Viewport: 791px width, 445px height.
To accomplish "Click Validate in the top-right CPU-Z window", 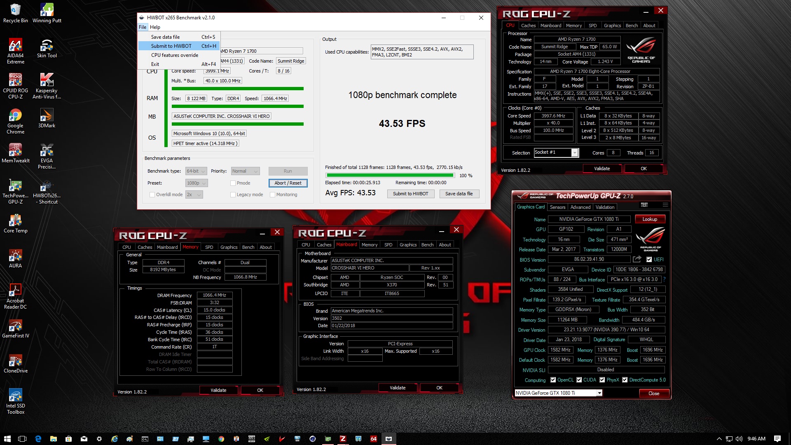I will pos(602,169).
